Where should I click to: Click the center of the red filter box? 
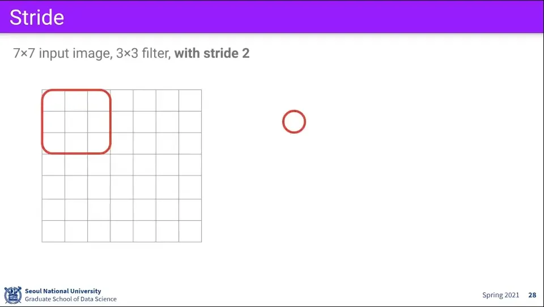click(x=76, y=122)
